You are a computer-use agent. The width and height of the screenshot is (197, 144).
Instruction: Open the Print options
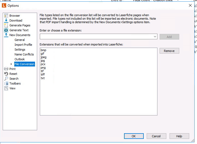(12, 69)
